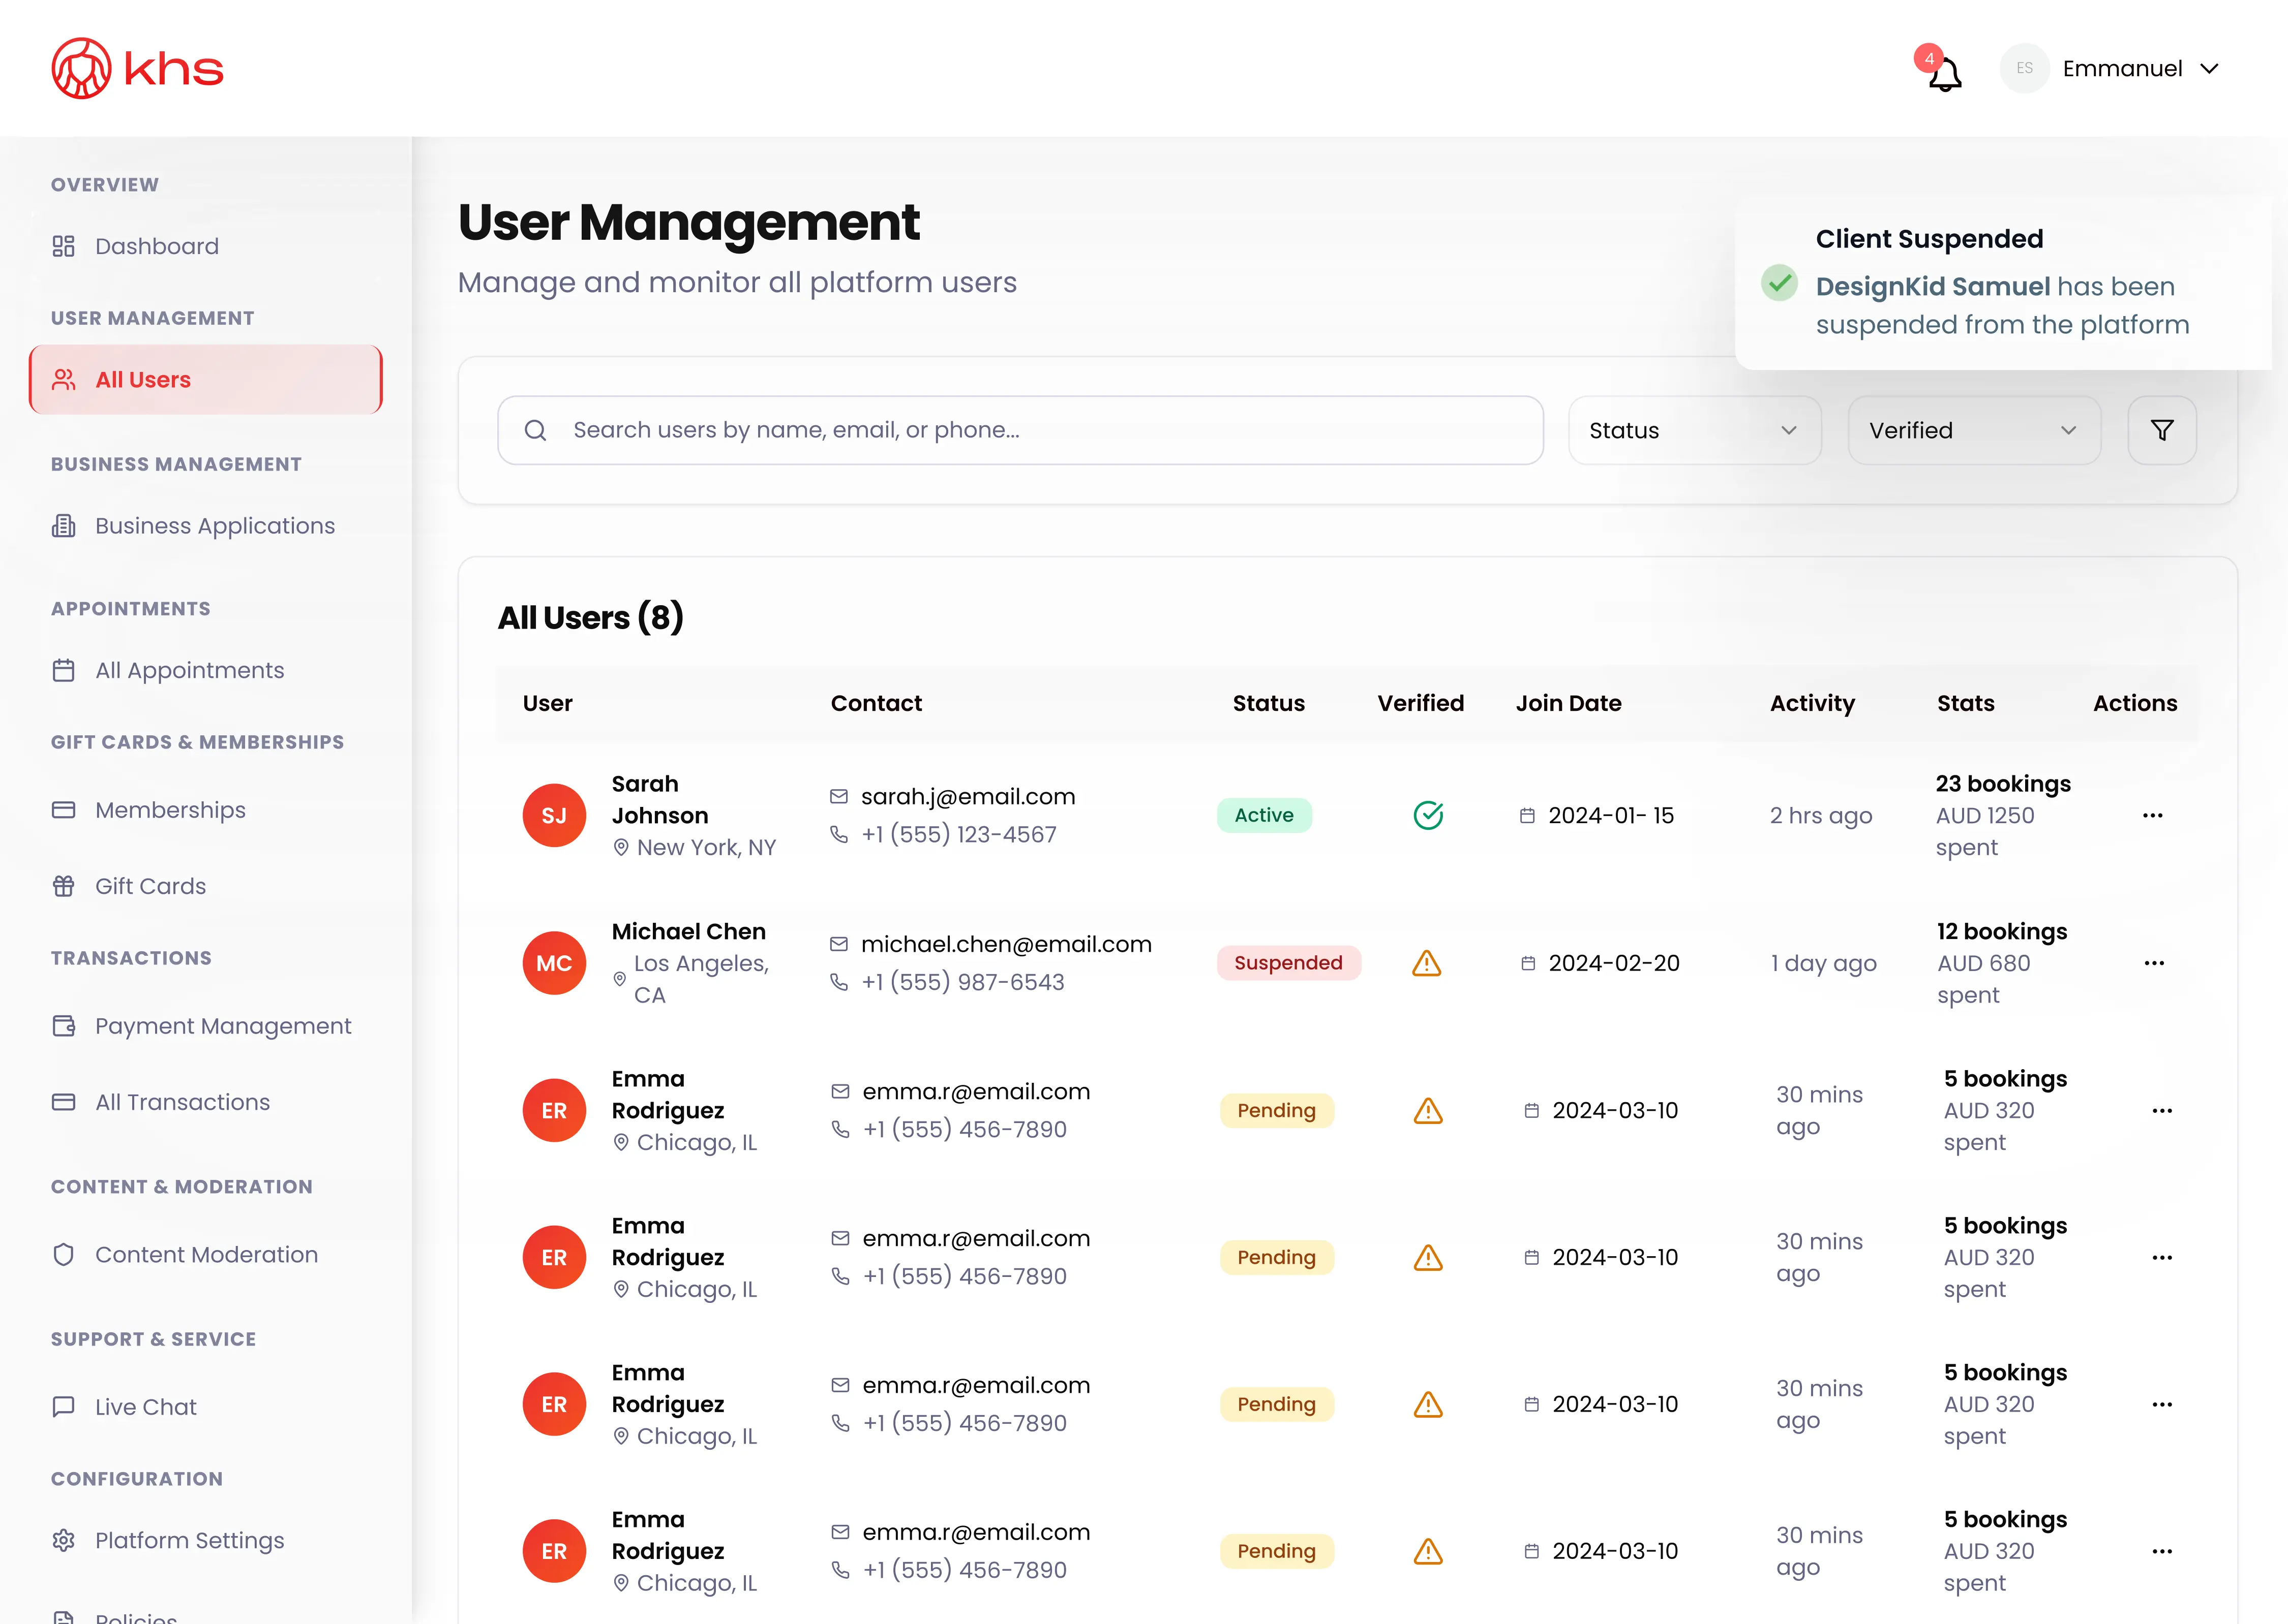Click "DesignKid Samuel" in the notification toast
Image resolution: width=2288 pixels, height=1624 pixels.
pyautogui.click(x=1932, y=286)
